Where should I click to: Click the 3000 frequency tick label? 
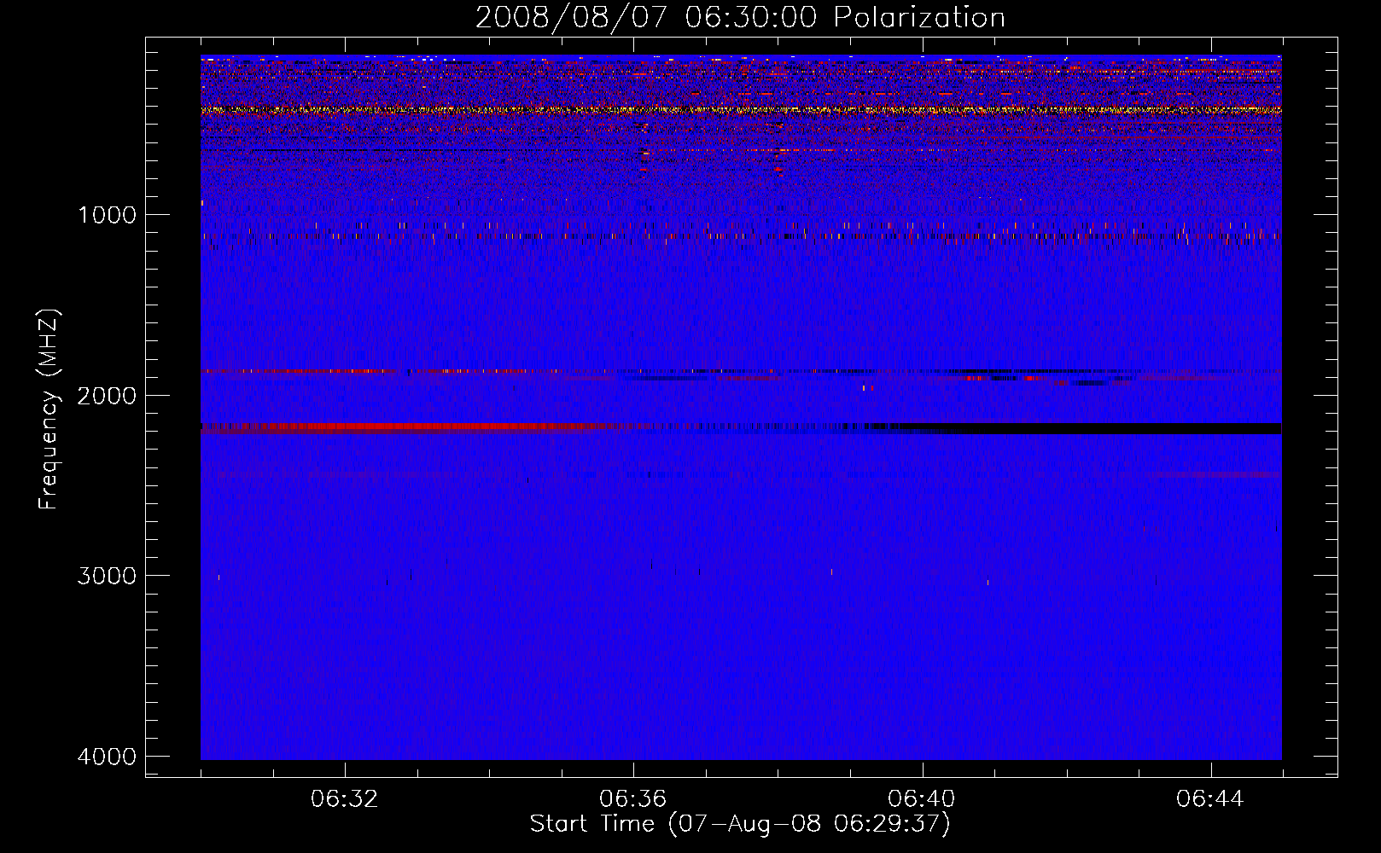(107, 576)
